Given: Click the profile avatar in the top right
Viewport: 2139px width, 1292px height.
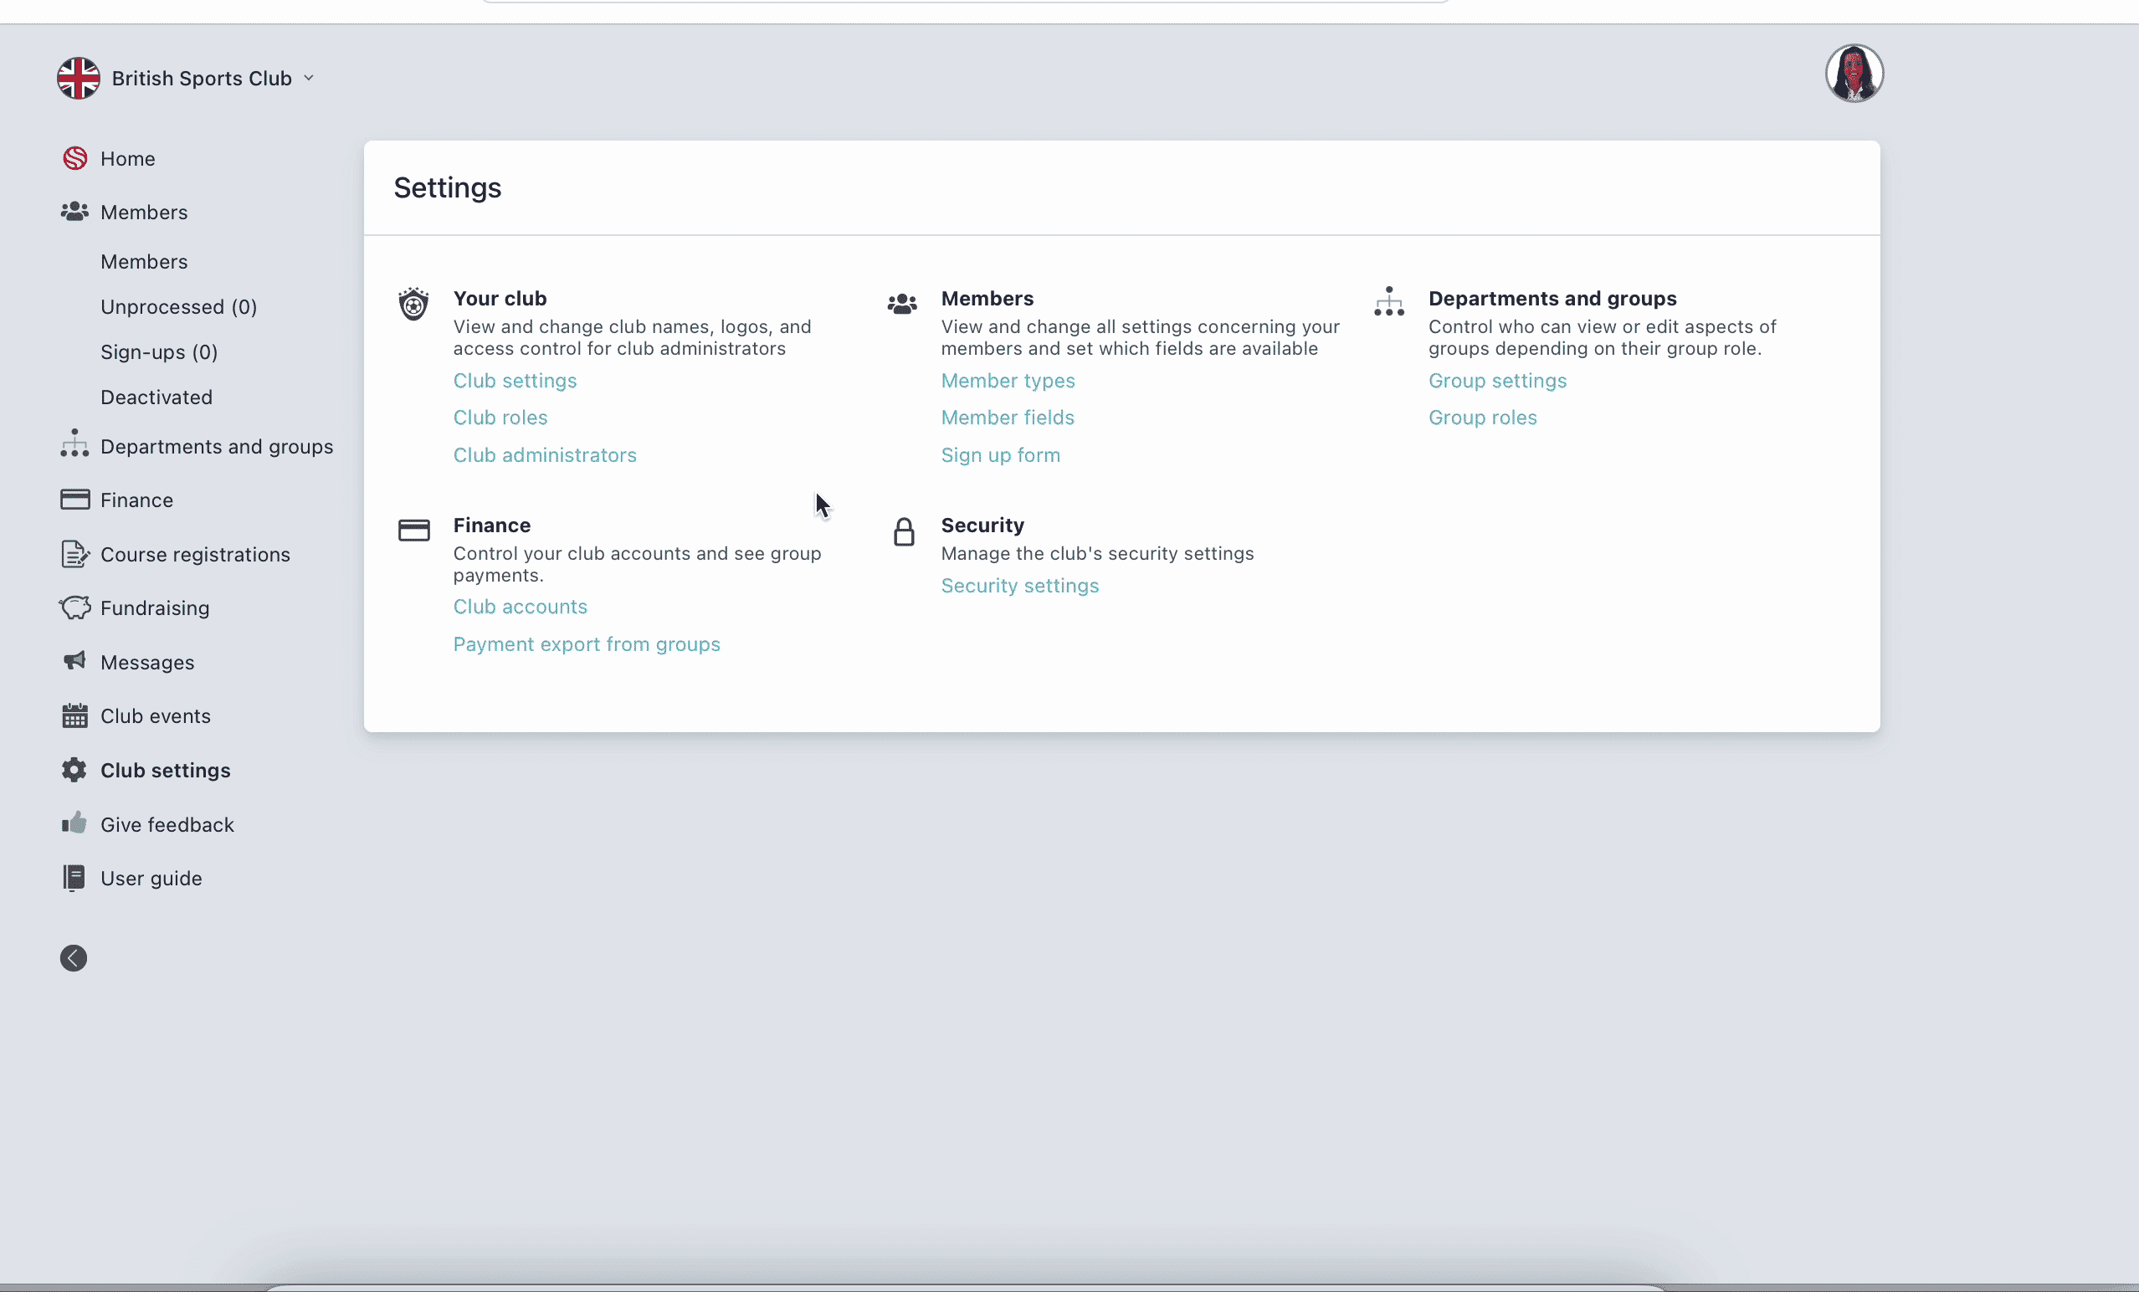Looking at the screenshot, I should click(1854, 73).
